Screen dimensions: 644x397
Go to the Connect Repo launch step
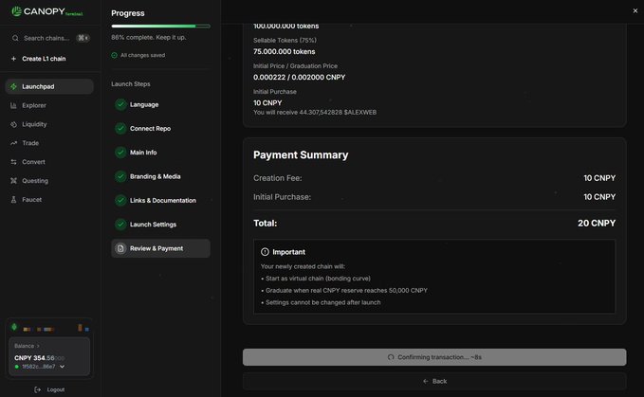click(160, 128)
